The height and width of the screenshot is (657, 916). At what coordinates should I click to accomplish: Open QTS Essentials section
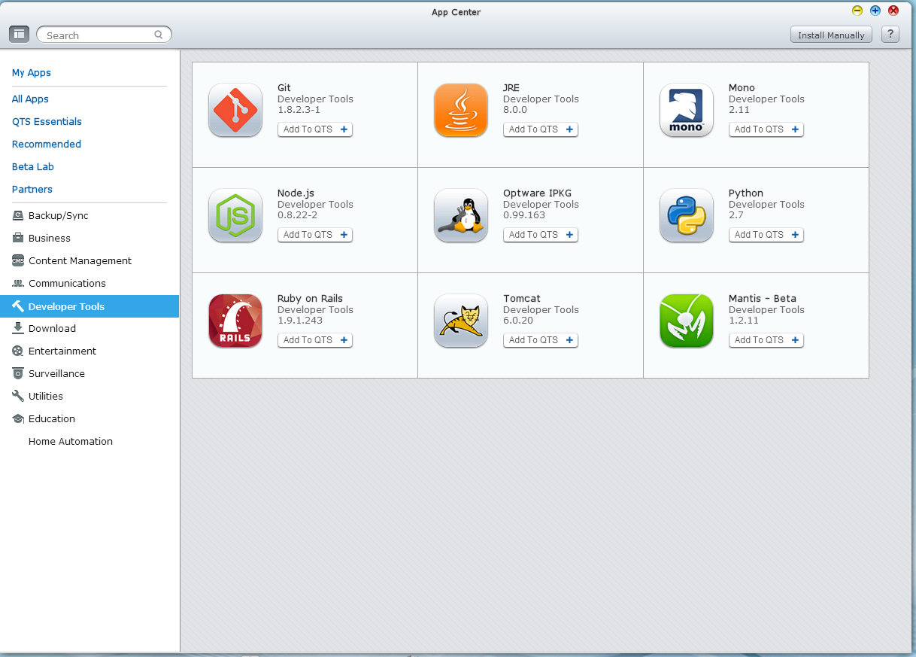click(47, 121)
